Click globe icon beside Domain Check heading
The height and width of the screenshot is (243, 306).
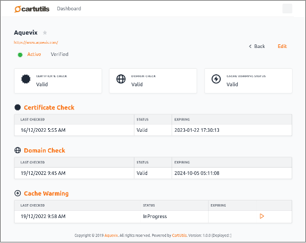pos(18,150)
